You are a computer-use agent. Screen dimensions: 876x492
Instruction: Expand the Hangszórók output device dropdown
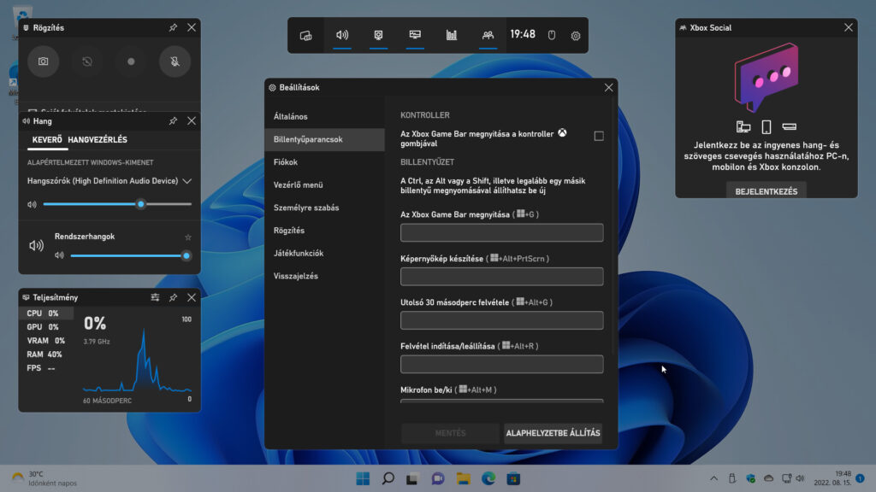click(x=187, y=181)
